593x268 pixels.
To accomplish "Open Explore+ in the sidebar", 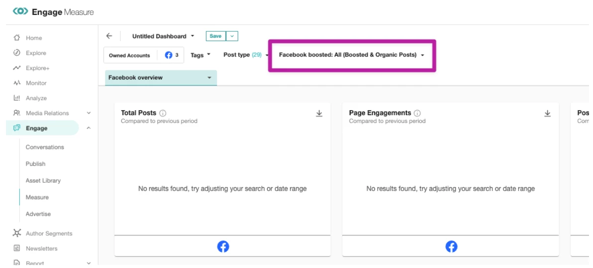I will click(x=37, y=68).
